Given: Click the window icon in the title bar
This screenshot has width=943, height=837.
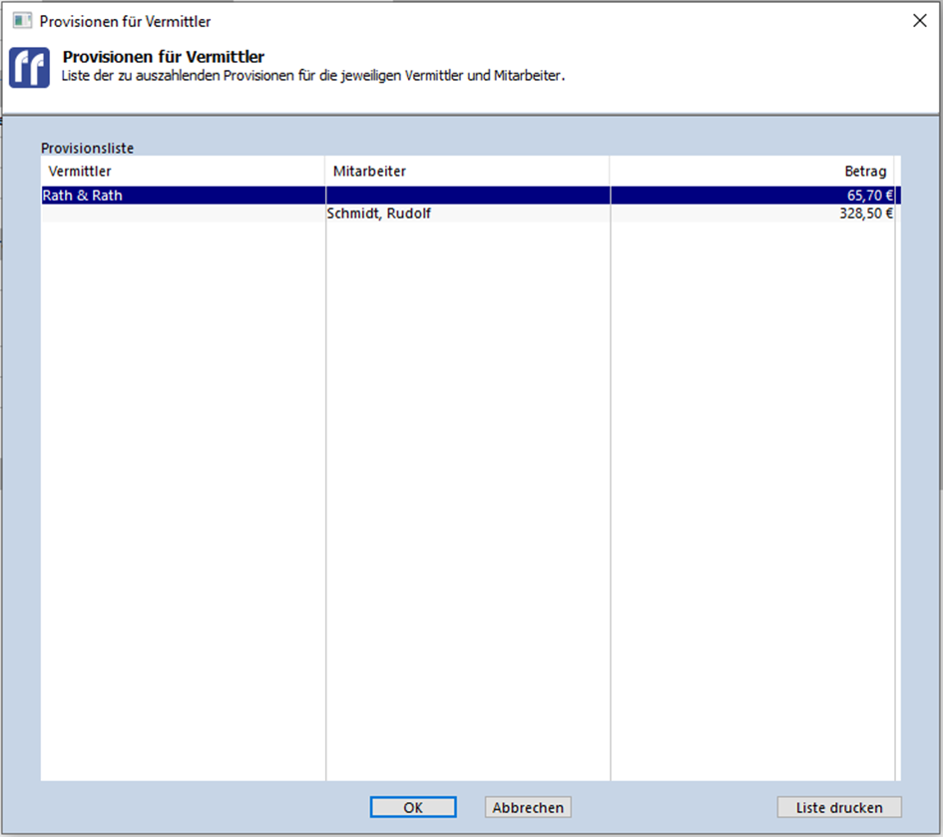Looking at the screenshot, I should (22, 21).
